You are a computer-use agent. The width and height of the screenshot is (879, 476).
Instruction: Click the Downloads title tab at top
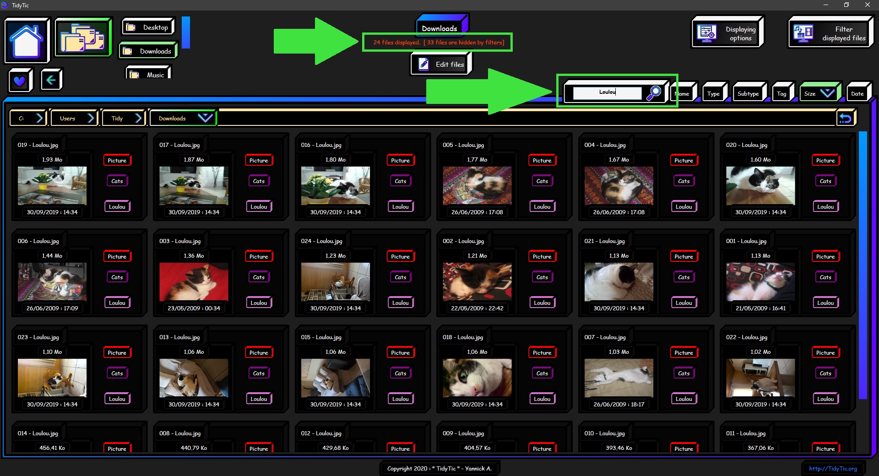[x=440, y=26]
